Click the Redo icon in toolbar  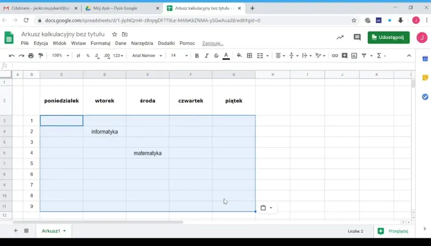21,56
